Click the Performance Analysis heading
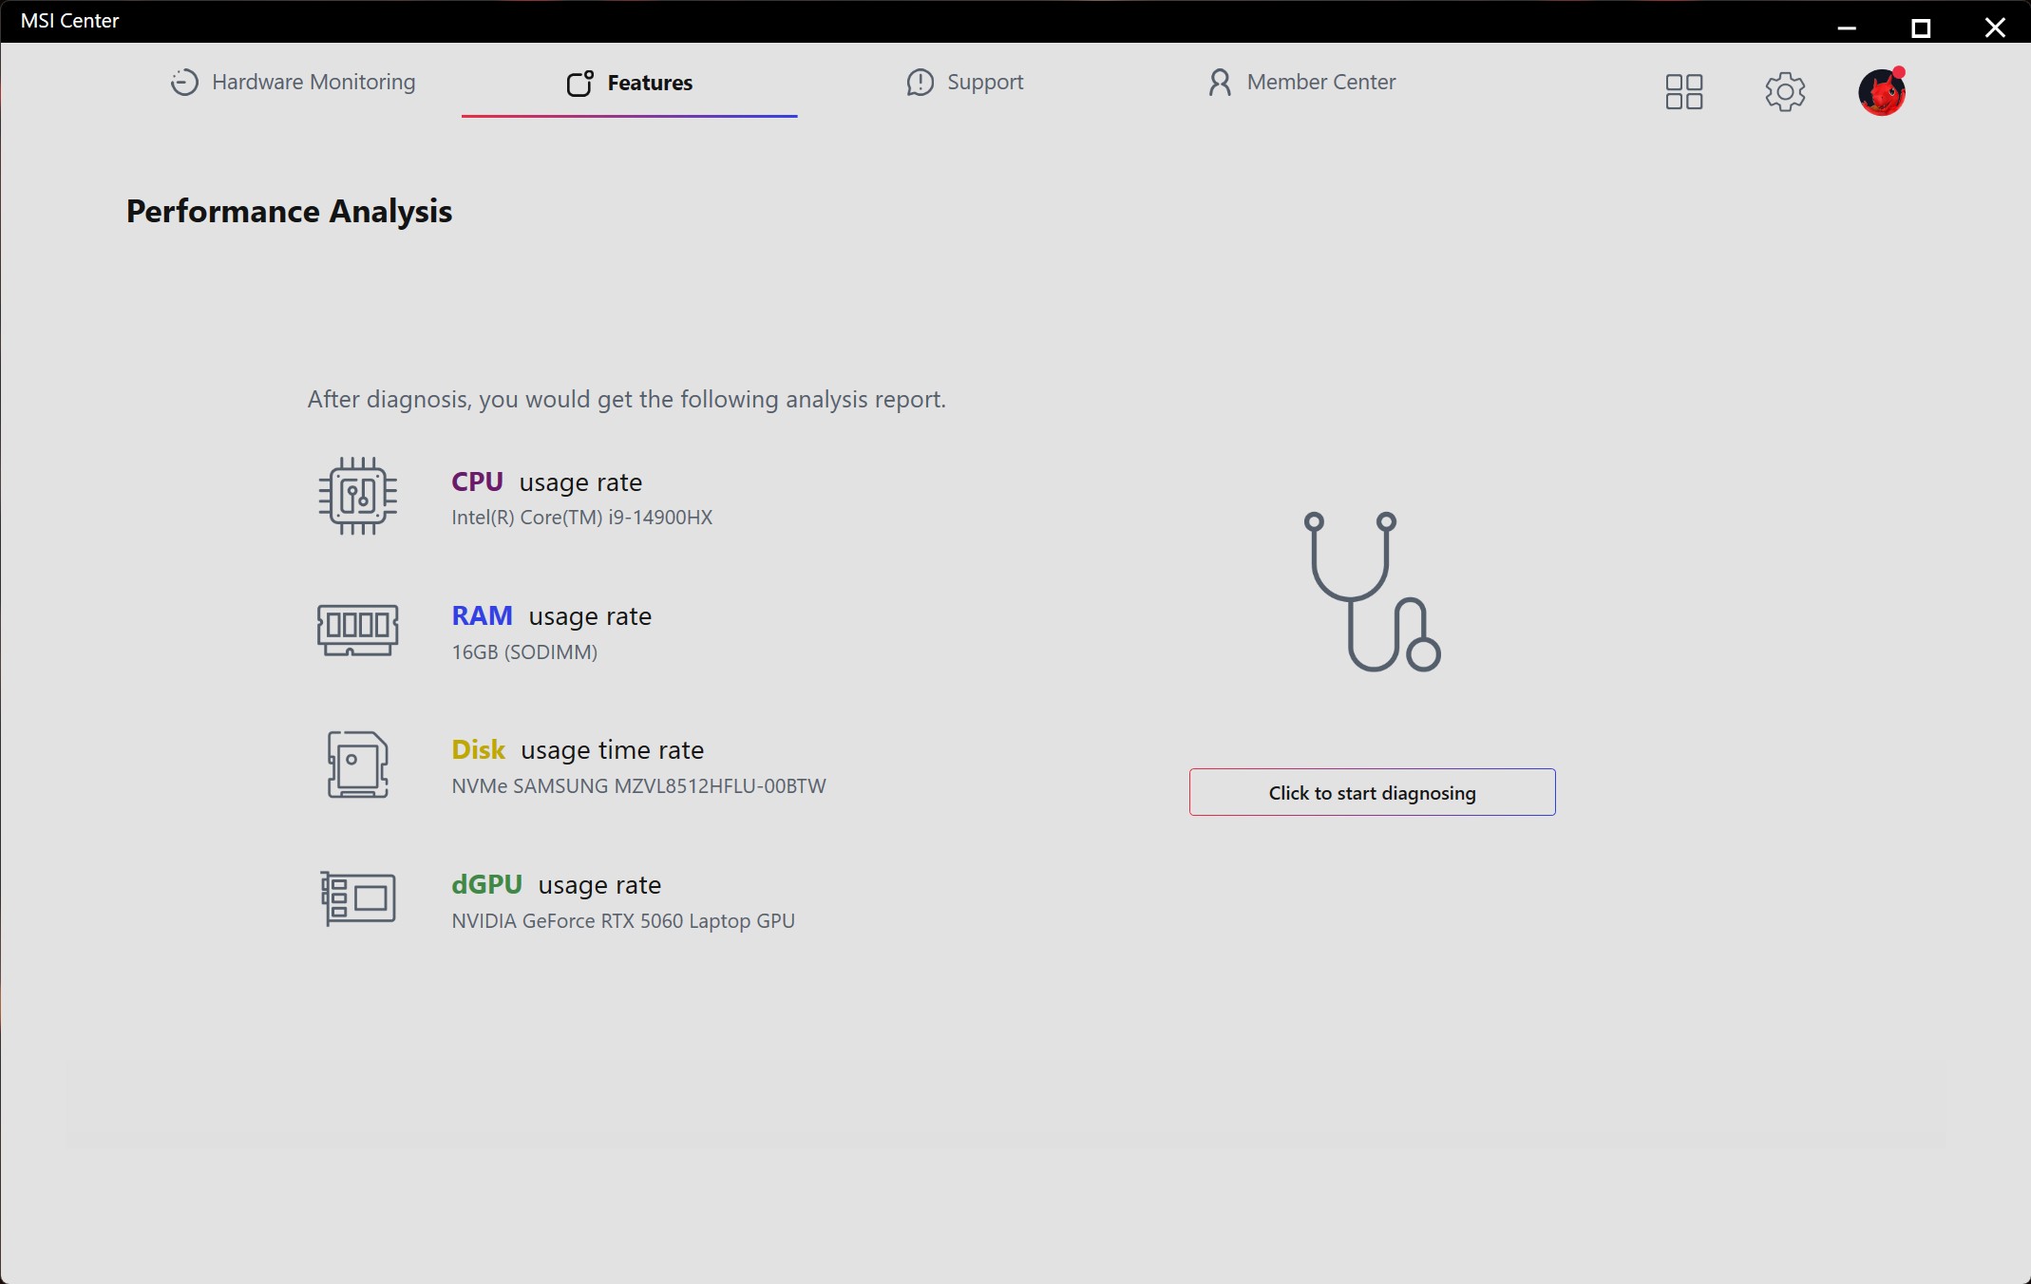This screenshot has width=2031, height=1284. tap(289, 211)
